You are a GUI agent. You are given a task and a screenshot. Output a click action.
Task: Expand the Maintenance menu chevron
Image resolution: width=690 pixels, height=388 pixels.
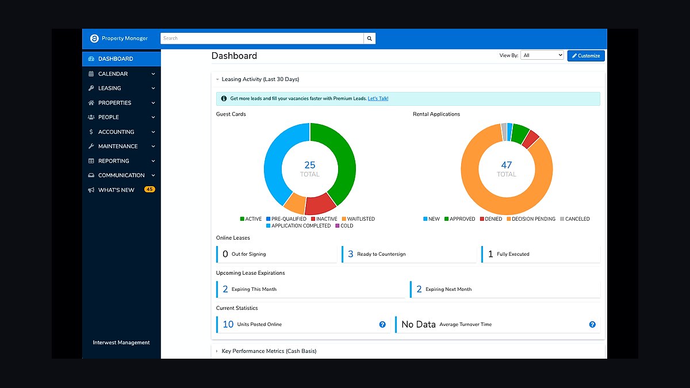point(153,146)
